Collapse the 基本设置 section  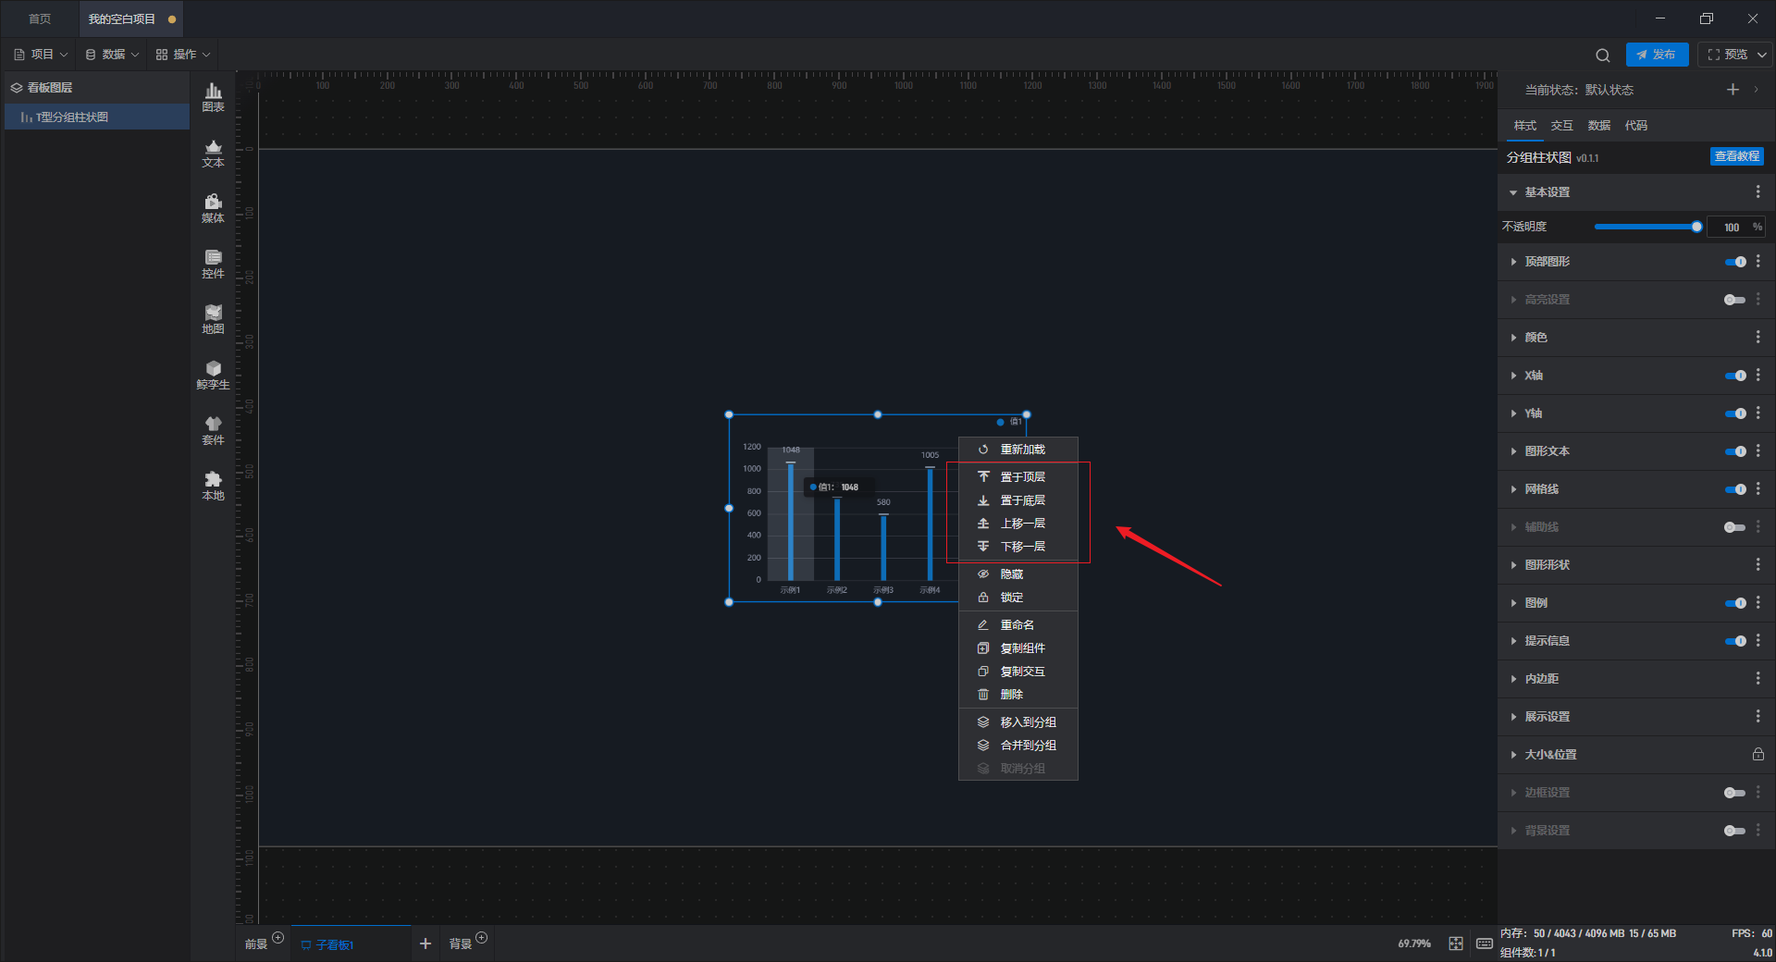pyautogui.click(x=1513, y=192)
